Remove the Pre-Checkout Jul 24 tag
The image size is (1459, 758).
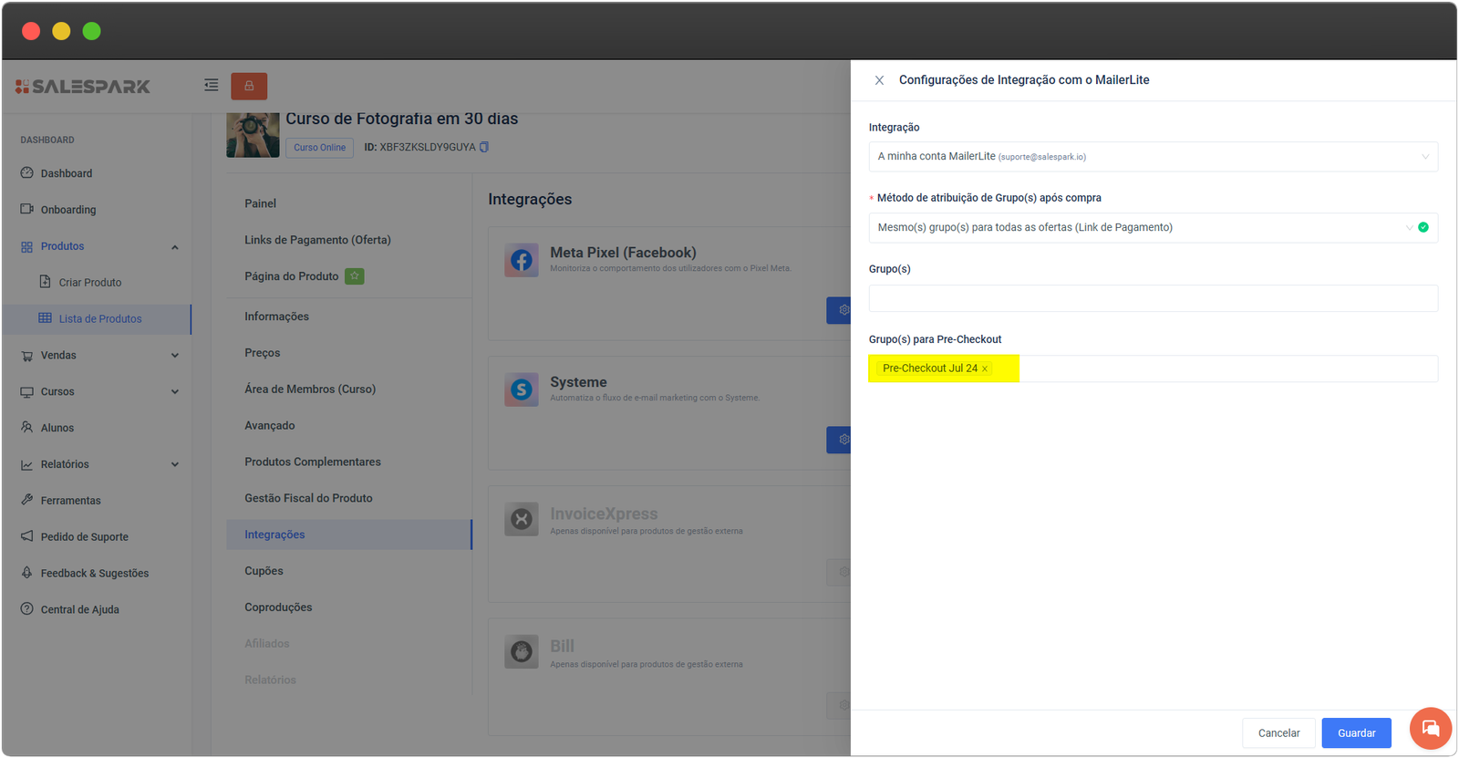tap(985, 369)
